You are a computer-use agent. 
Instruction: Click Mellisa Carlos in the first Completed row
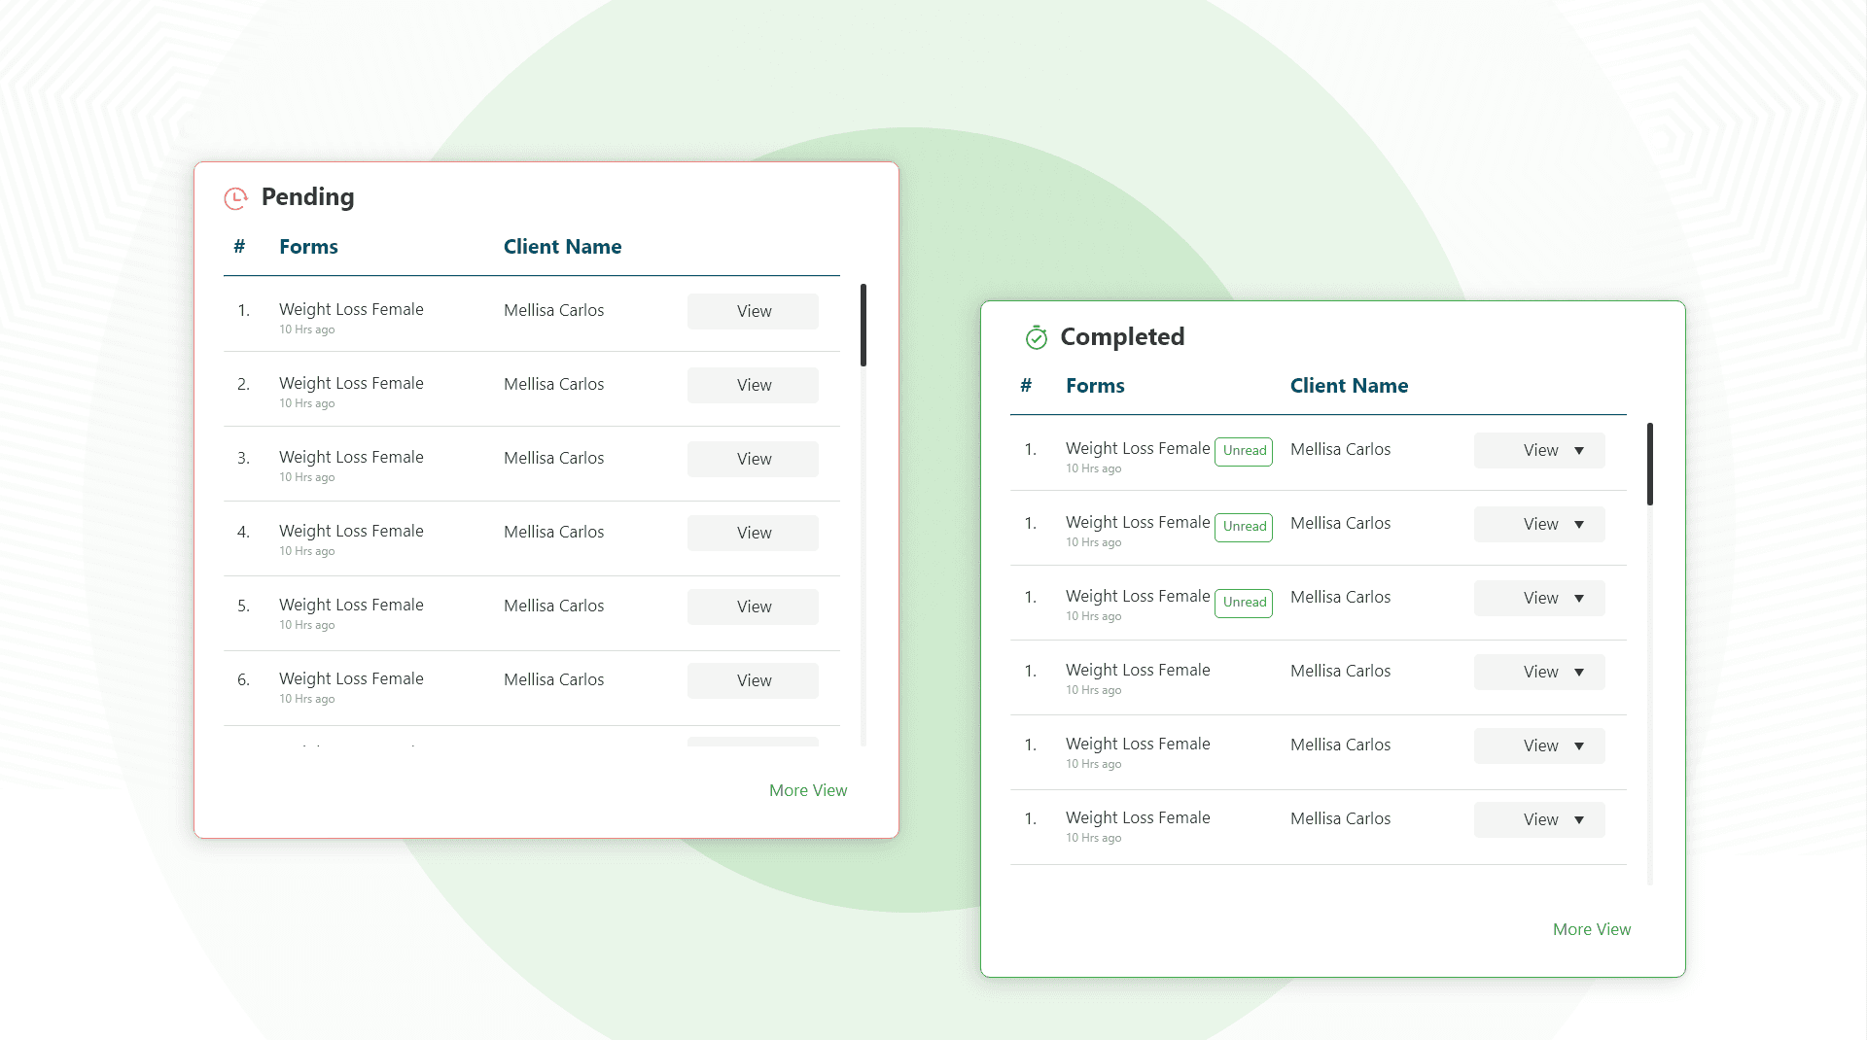(x=1340, y=449)
